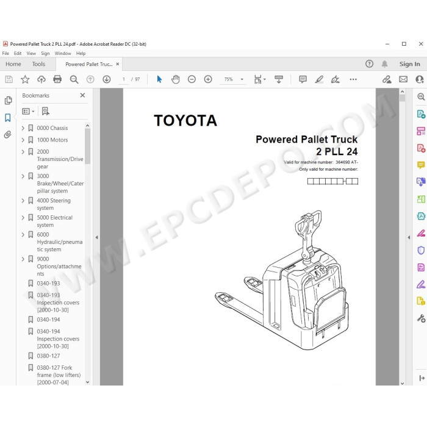The image size is (427, 427).
Task: Collapse the right tools pane arrow
Action: [409, 237]
